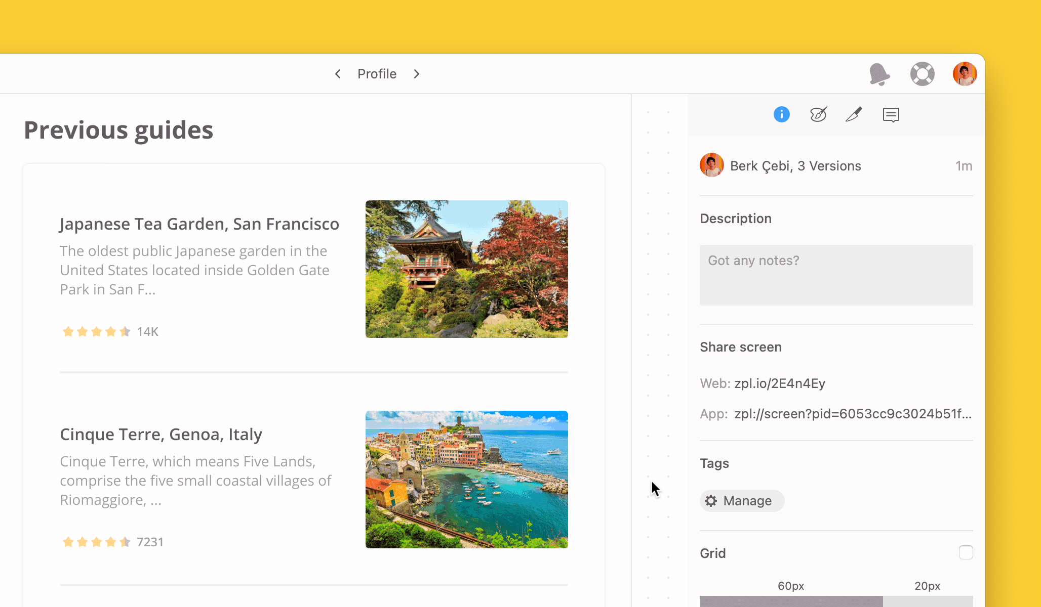
Task: Click the user avatar in top bar
Action: tap(965, 74)
